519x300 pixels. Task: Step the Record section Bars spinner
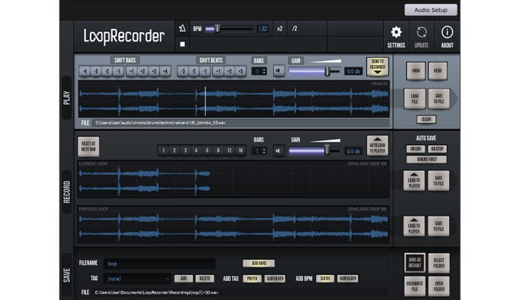pyautogui.click(x=264, y=151)
